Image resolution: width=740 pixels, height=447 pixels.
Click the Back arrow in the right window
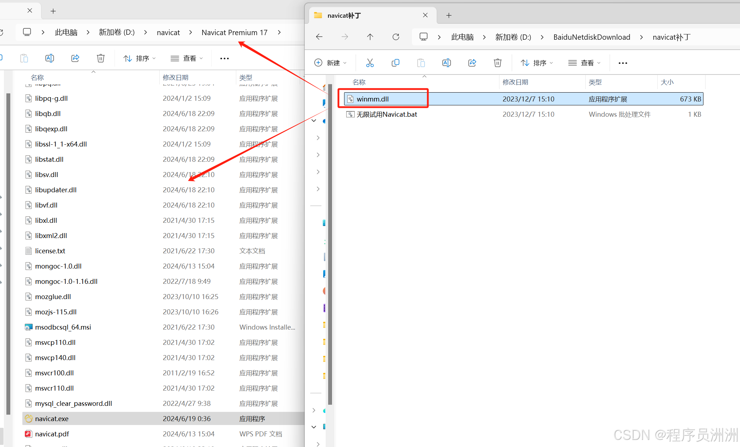pyautogui.click(x=319, y=37)
